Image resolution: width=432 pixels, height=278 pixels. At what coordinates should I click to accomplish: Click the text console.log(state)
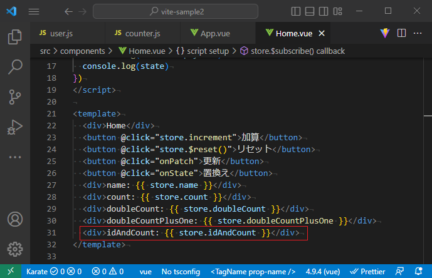point(125,66)
